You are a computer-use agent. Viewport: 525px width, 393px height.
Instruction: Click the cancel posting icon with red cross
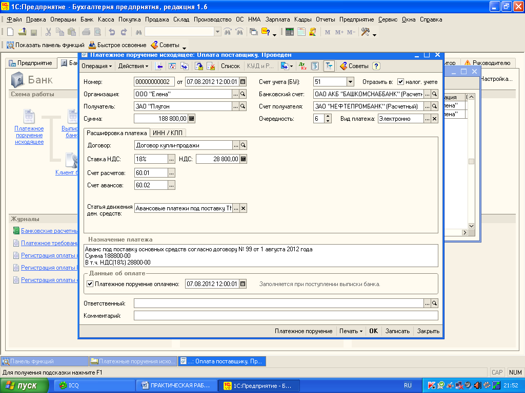[211, 66]
